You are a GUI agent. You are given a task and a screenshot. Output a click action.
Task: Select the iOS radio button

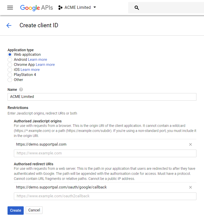pos(10,70)
